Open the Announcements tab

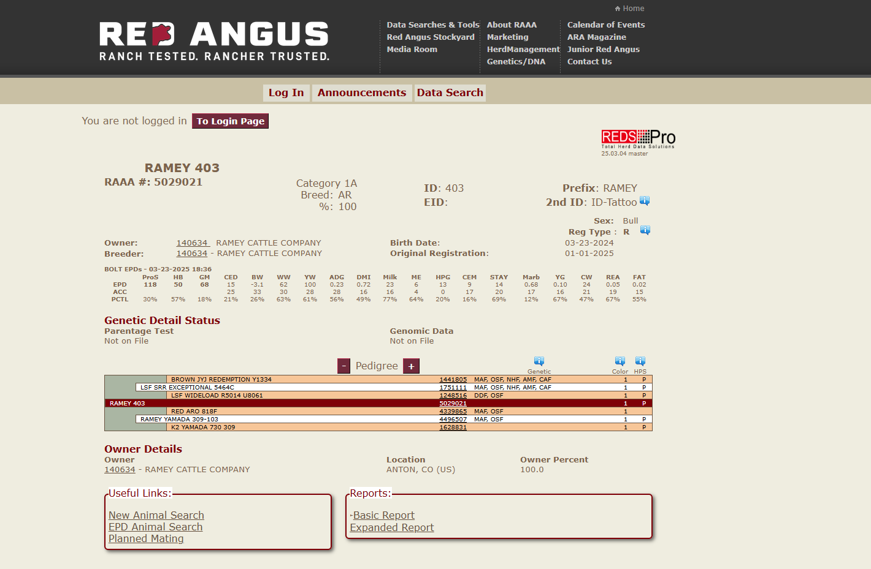coord(362,92)
